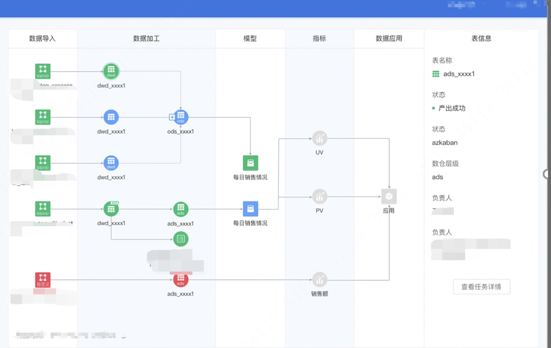Click the 表名称 field label
Image resolution: width=551 pixels, height=348 pixels.
(442, 60)
